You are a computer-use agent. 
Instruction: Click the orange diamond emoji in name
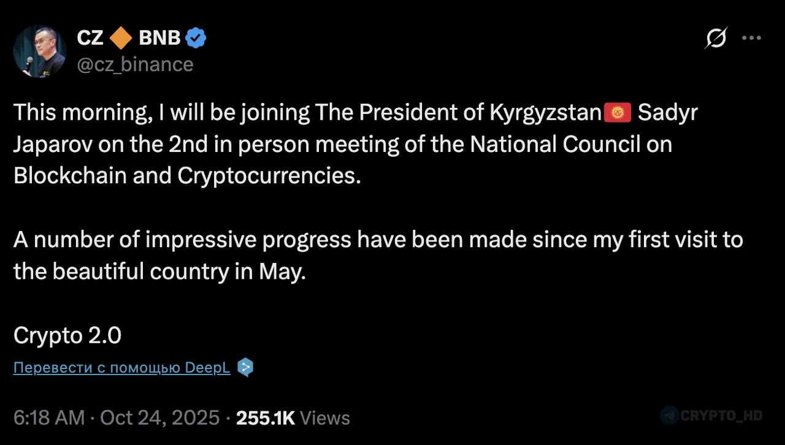click(121, 38)
